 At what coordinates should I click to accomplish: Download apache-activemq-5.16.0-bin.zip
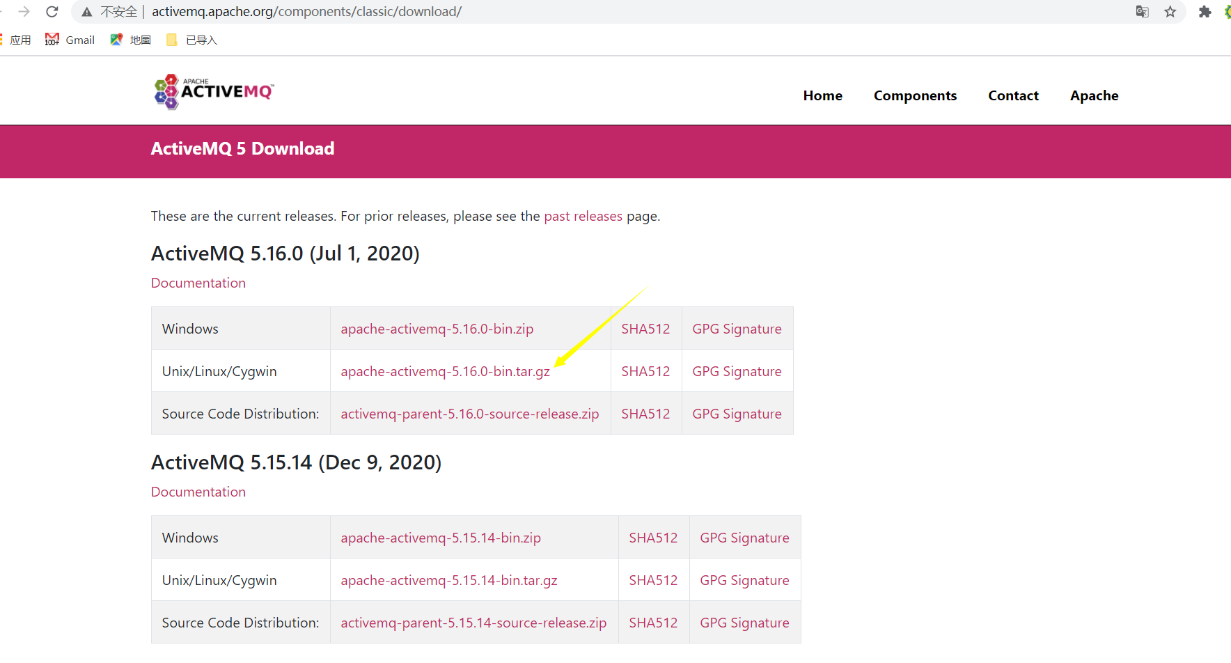click(x=437, y=329)
